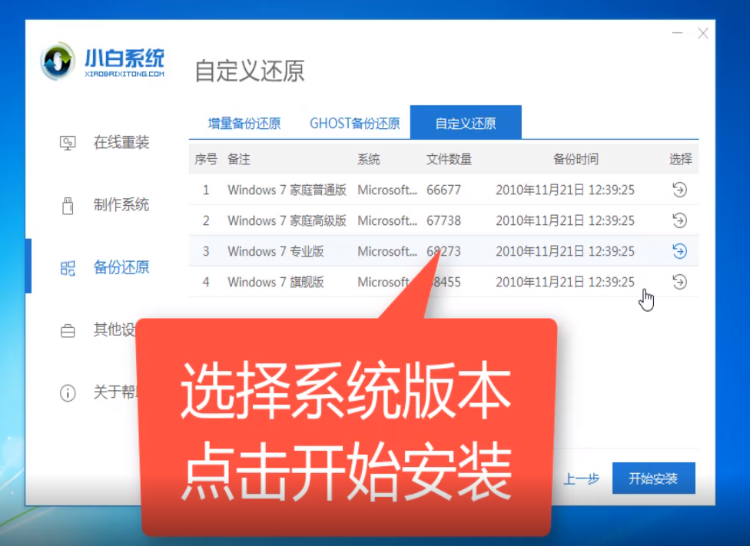The width and height of the screenshot is (750, 546).
Task: Switch to the 增量备份还原 tab
Action: (x=244, y=123)
